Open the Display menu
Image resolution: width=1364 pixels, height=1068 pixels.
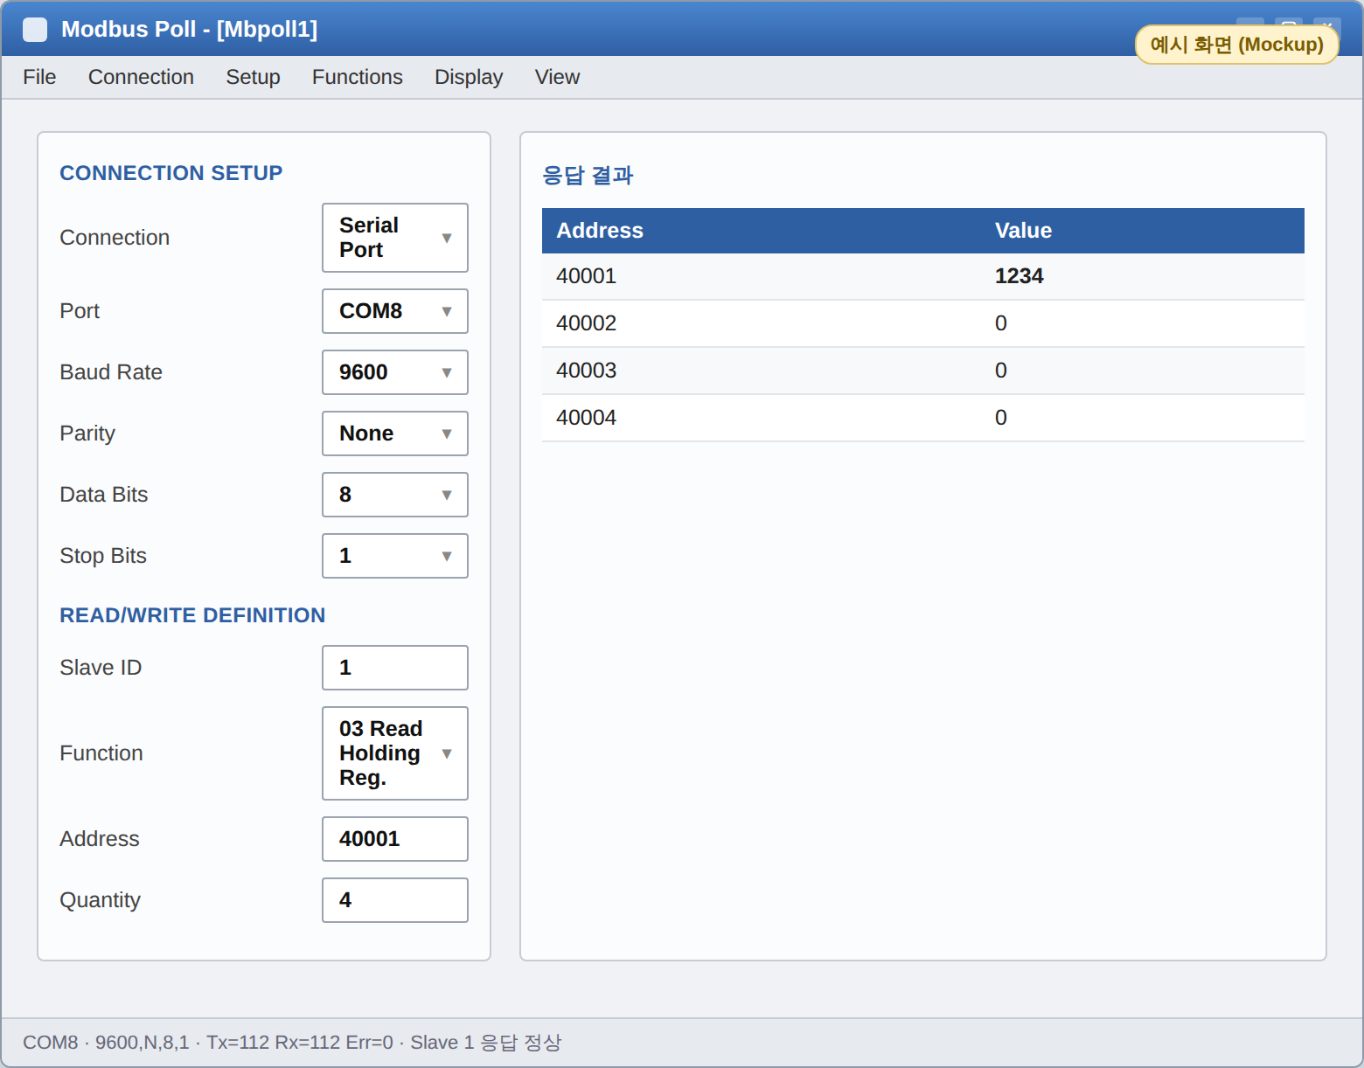click(469, 77)
